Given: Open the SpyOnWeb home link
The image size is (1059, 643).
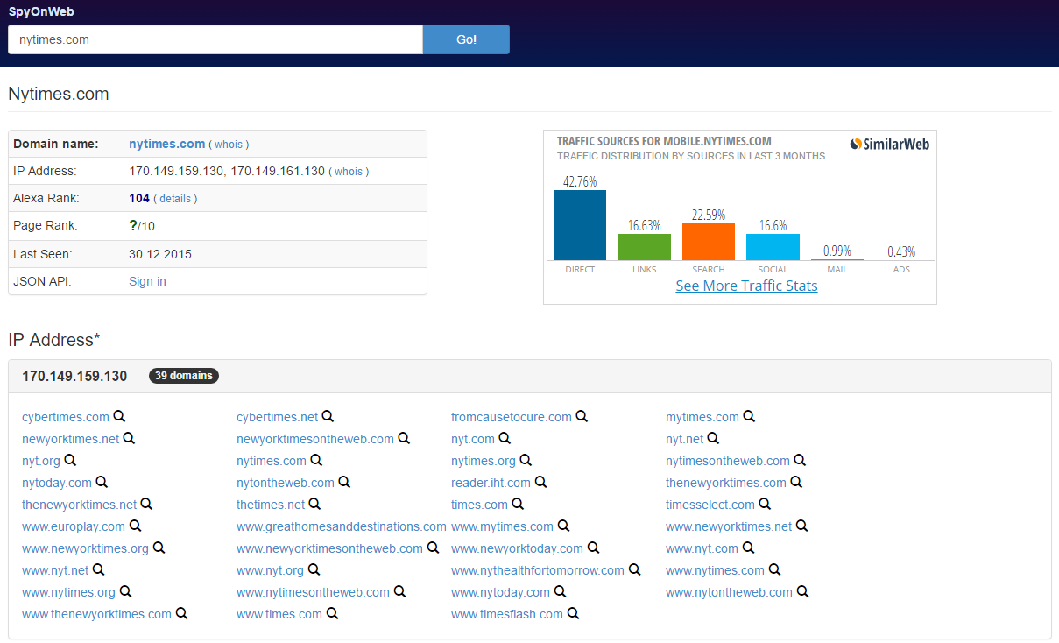Looking at the screenshot, I should 41,11.
